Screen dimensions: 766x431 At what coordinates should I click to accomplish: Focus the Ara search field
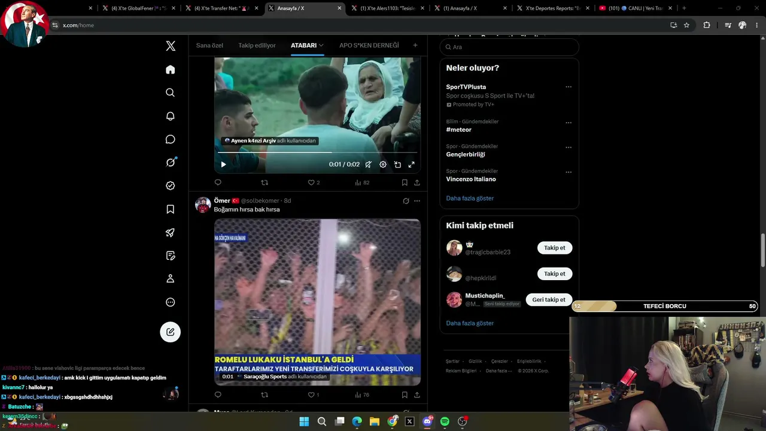coord(509,47)
